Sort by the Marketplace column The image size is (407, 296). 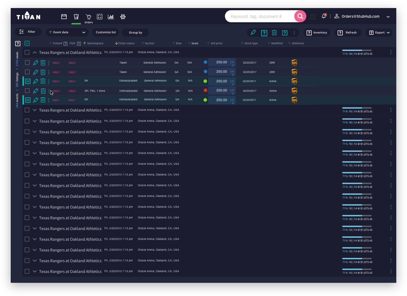pos(93,43)
